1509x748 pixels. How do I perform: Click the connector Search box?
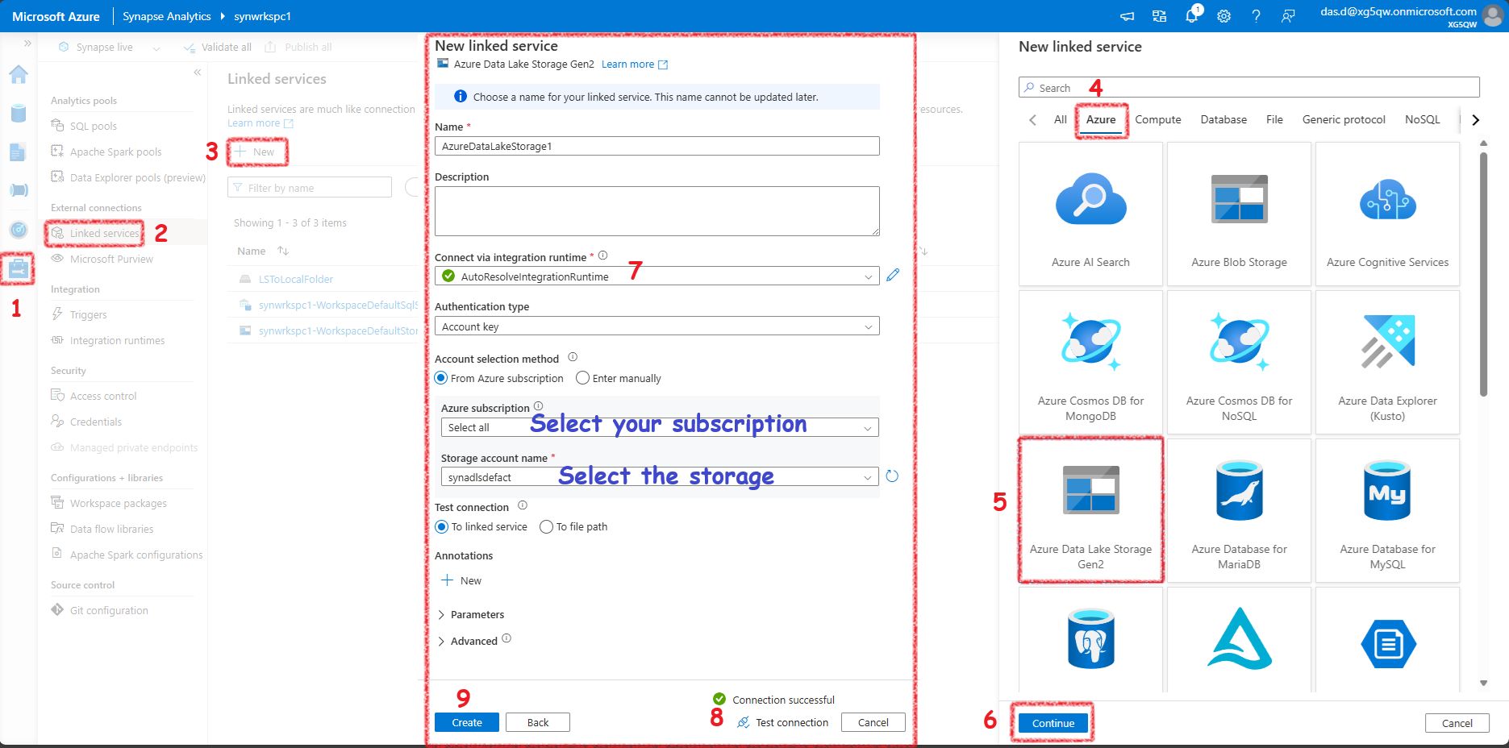(x=1249, y=87)
